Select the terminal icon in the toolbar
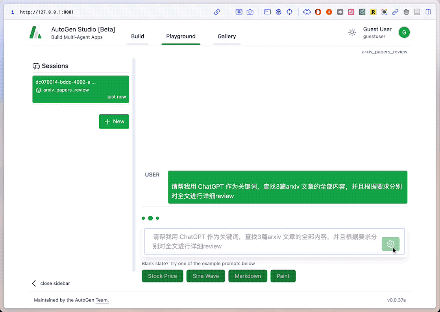The image size is (440, 312). pos(267,12)
